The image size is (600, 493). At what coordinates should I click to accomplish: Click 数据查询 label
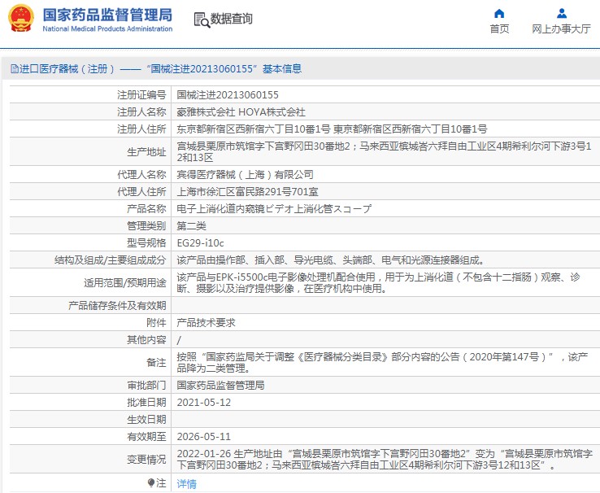(232, 19)
